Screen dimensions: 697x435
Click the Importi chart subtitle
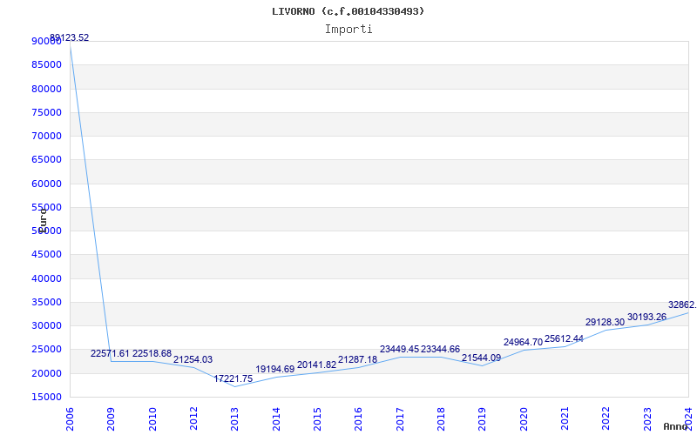pyautogui.click(x=348, y=30)
